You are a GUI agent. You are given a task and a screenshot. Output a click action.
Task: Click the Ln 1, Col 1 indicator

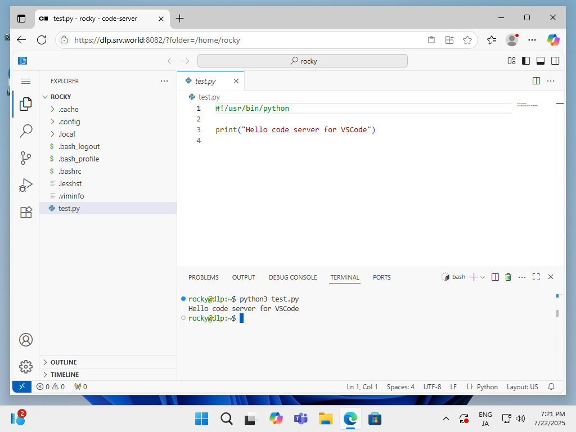pos(362,386)
